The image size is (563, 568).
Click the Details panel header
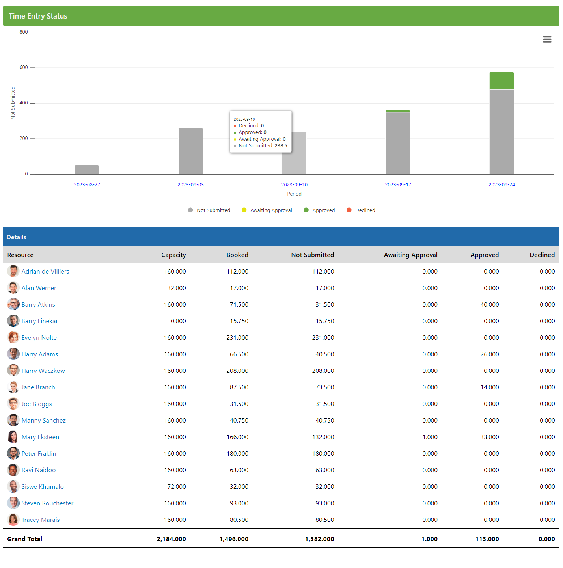tap(16, 237)
